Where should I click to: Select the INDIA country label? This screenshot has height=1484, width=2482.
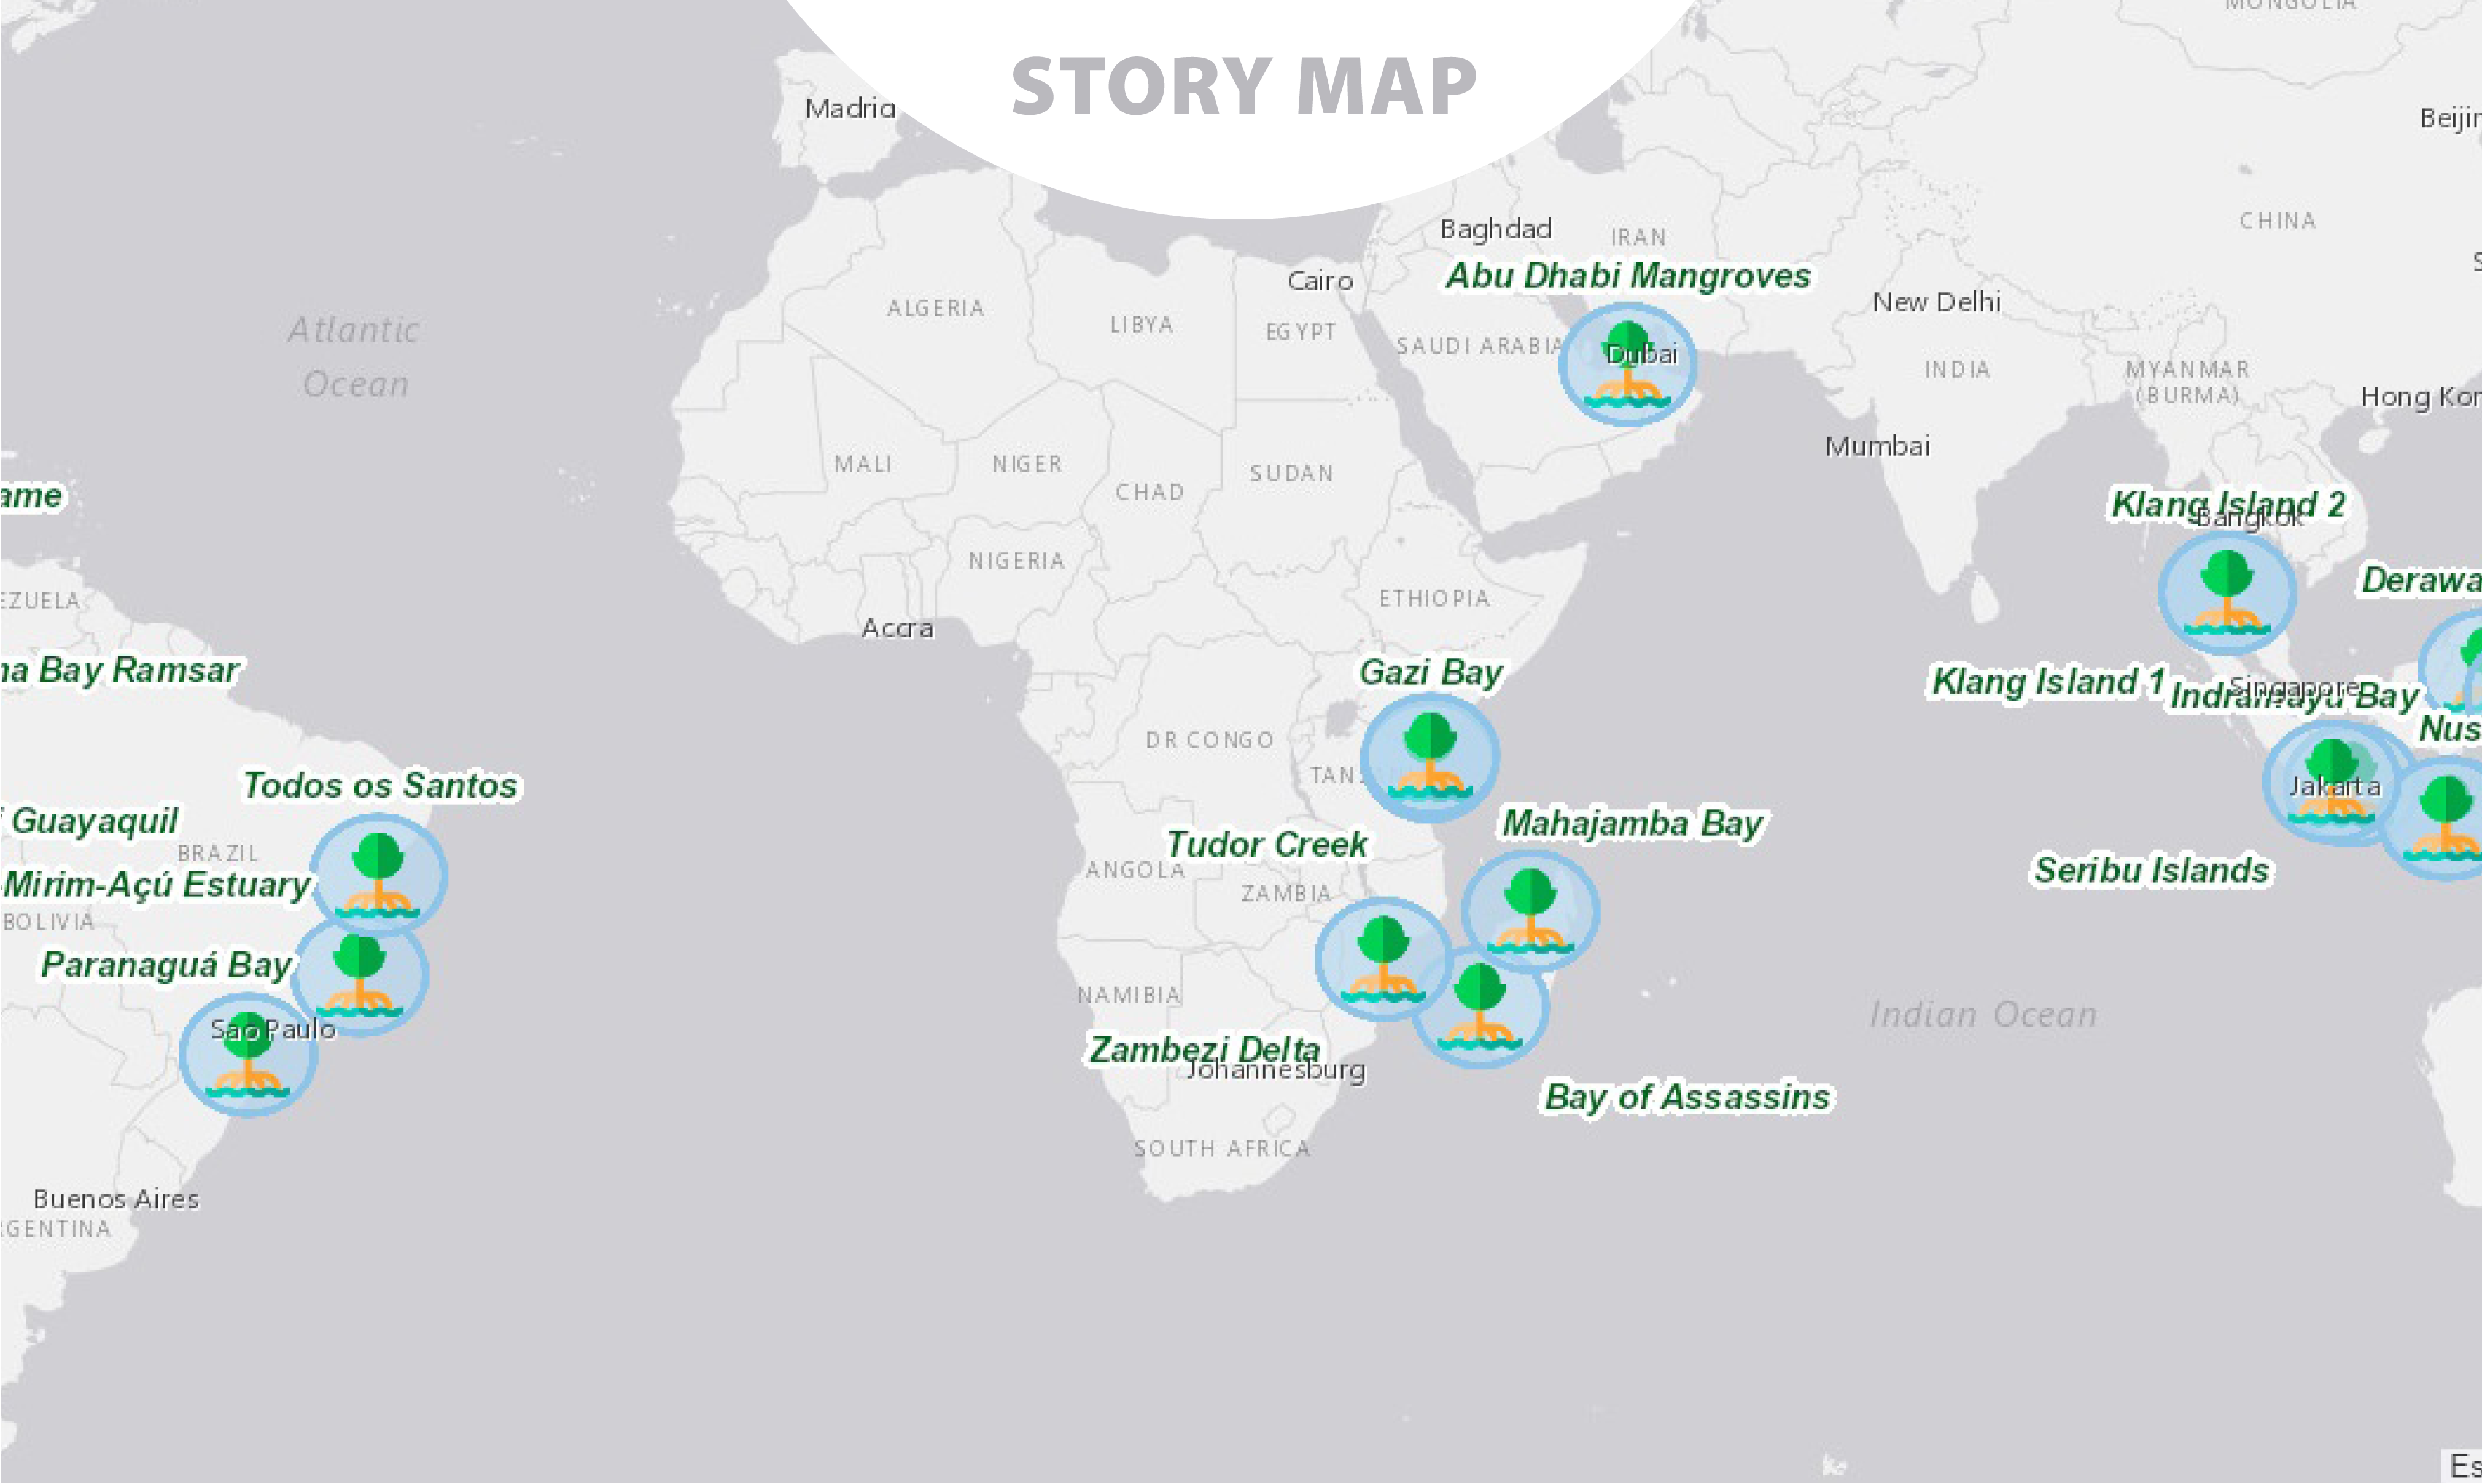click(1957, 370)
